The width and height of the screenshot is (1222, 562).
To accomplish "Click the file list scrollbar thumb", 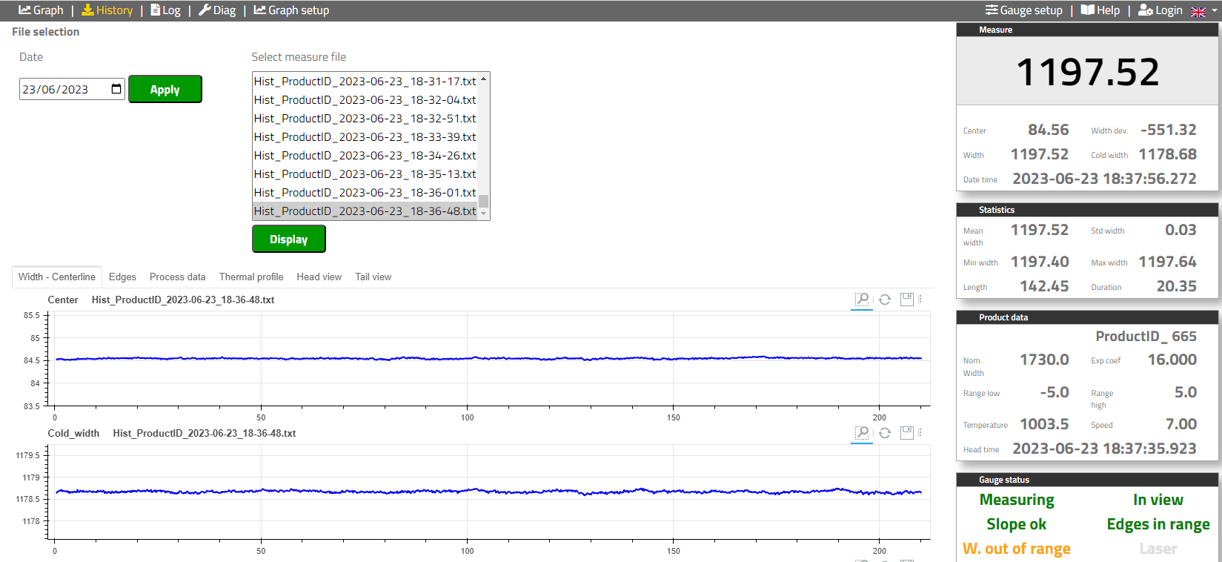I will [x=483, y=201].
